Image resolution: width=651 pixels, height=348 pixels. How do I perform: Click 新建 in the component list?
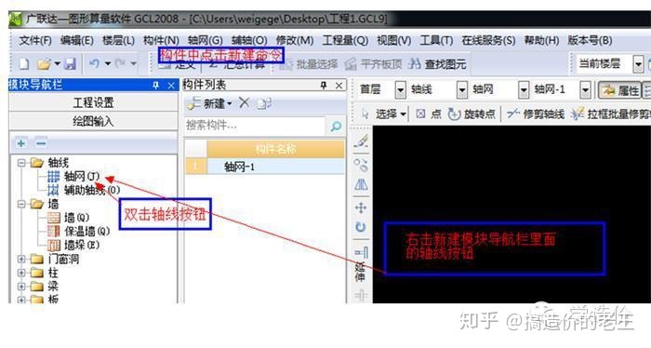pos(209,103)
